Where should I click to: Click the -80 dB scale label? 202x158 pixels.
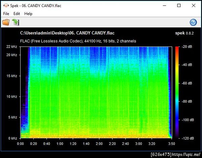click(187, 101)
